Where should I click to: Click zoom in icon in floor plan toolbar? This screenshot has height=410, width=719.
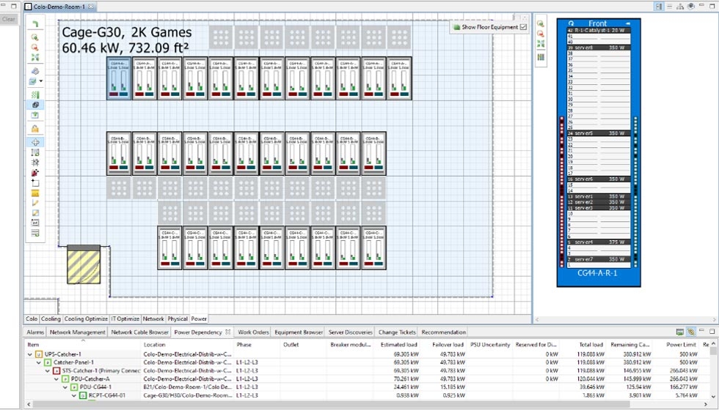click(35, 37)
